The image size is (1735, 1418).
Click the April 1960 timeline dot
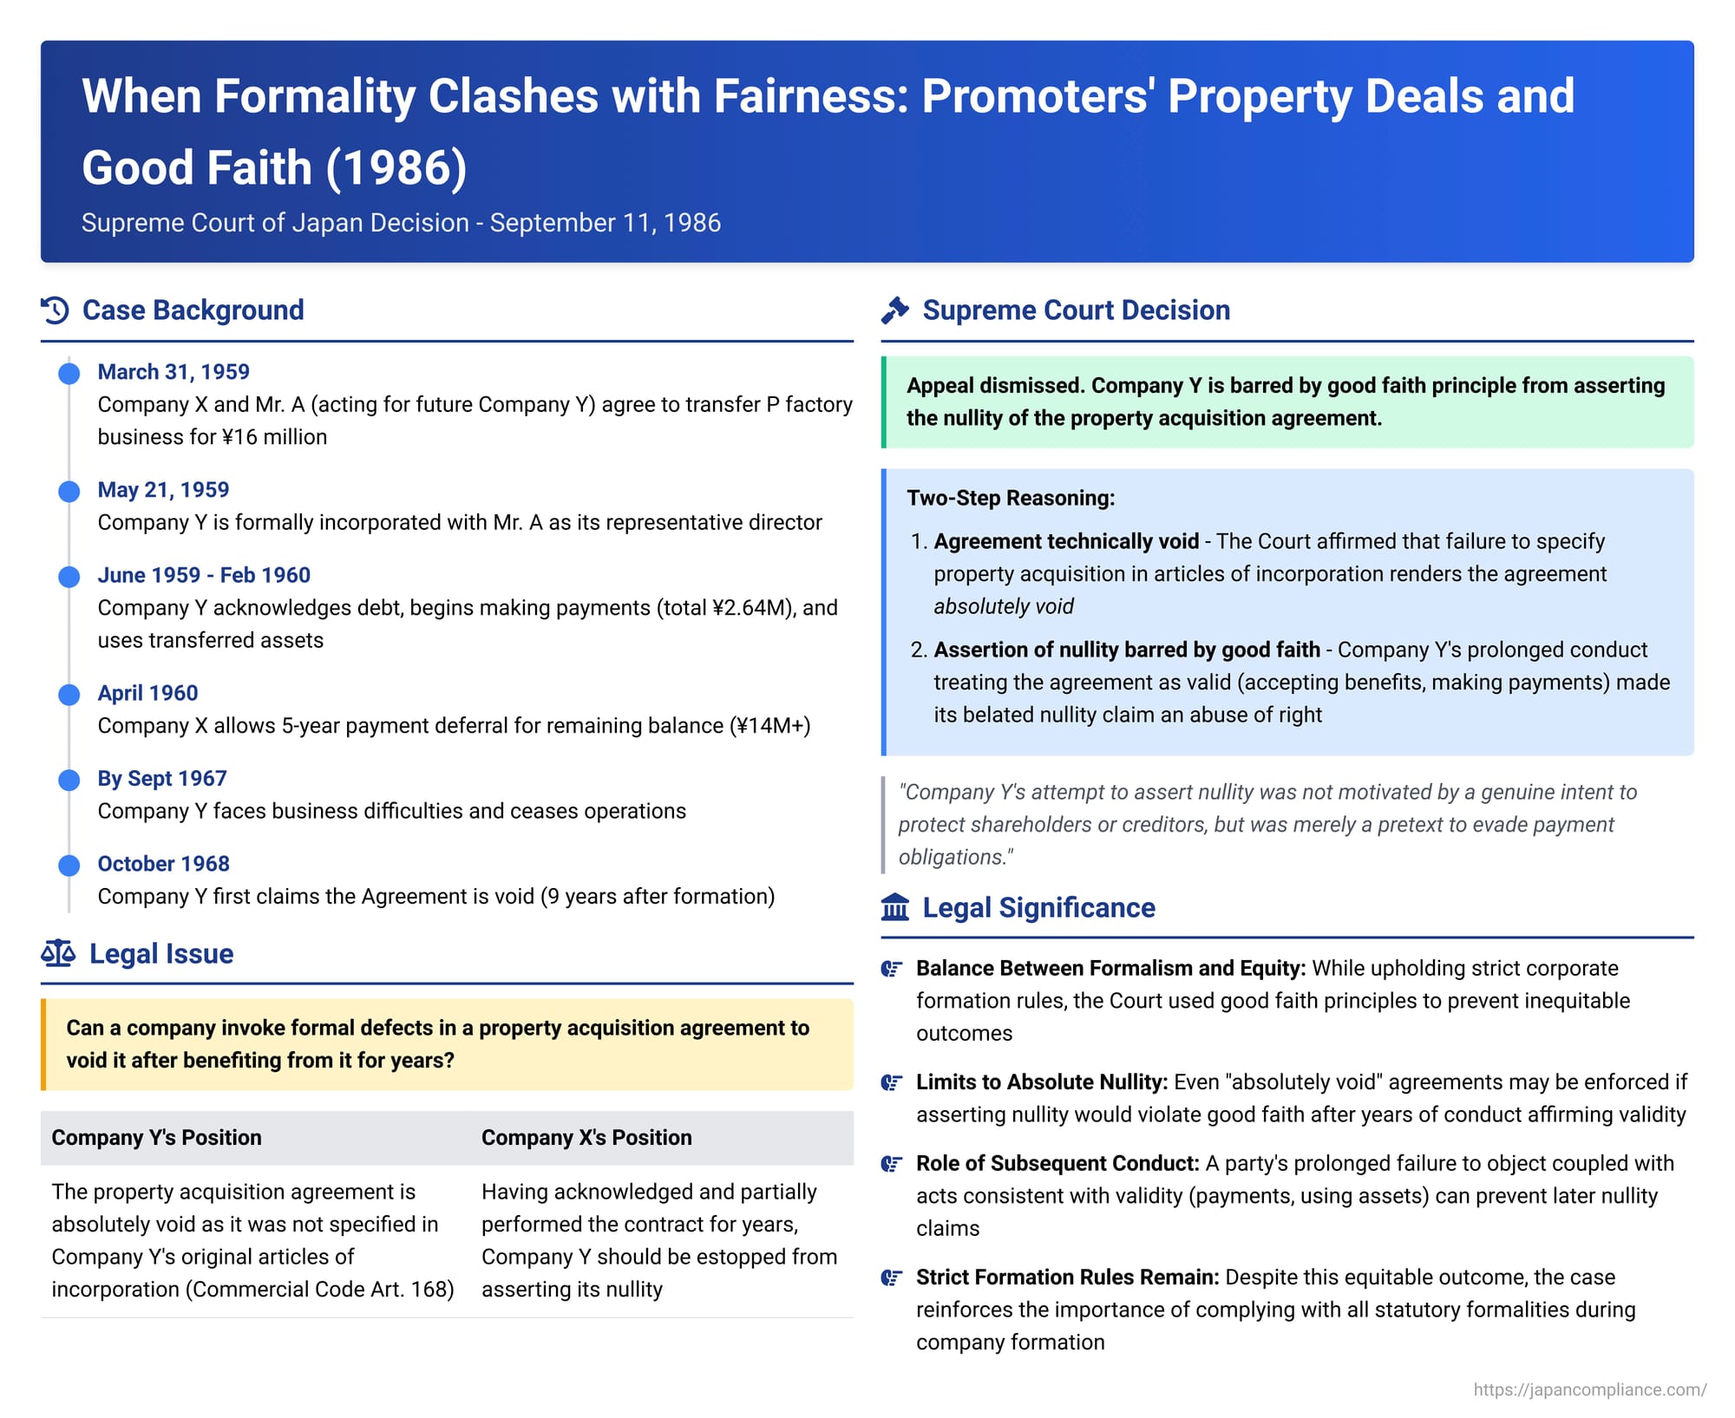pos(69,695)
